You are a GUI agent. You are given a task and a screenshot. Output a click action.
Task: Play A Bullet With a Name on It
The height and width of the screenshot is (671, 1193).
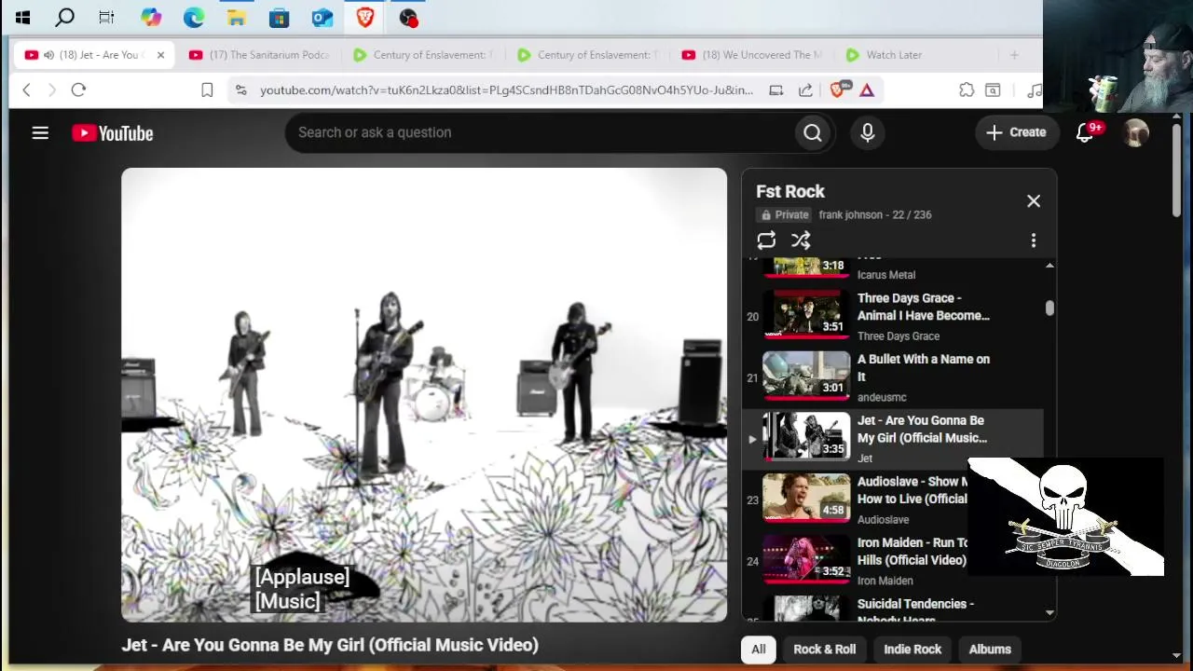(x=893, y=377)
